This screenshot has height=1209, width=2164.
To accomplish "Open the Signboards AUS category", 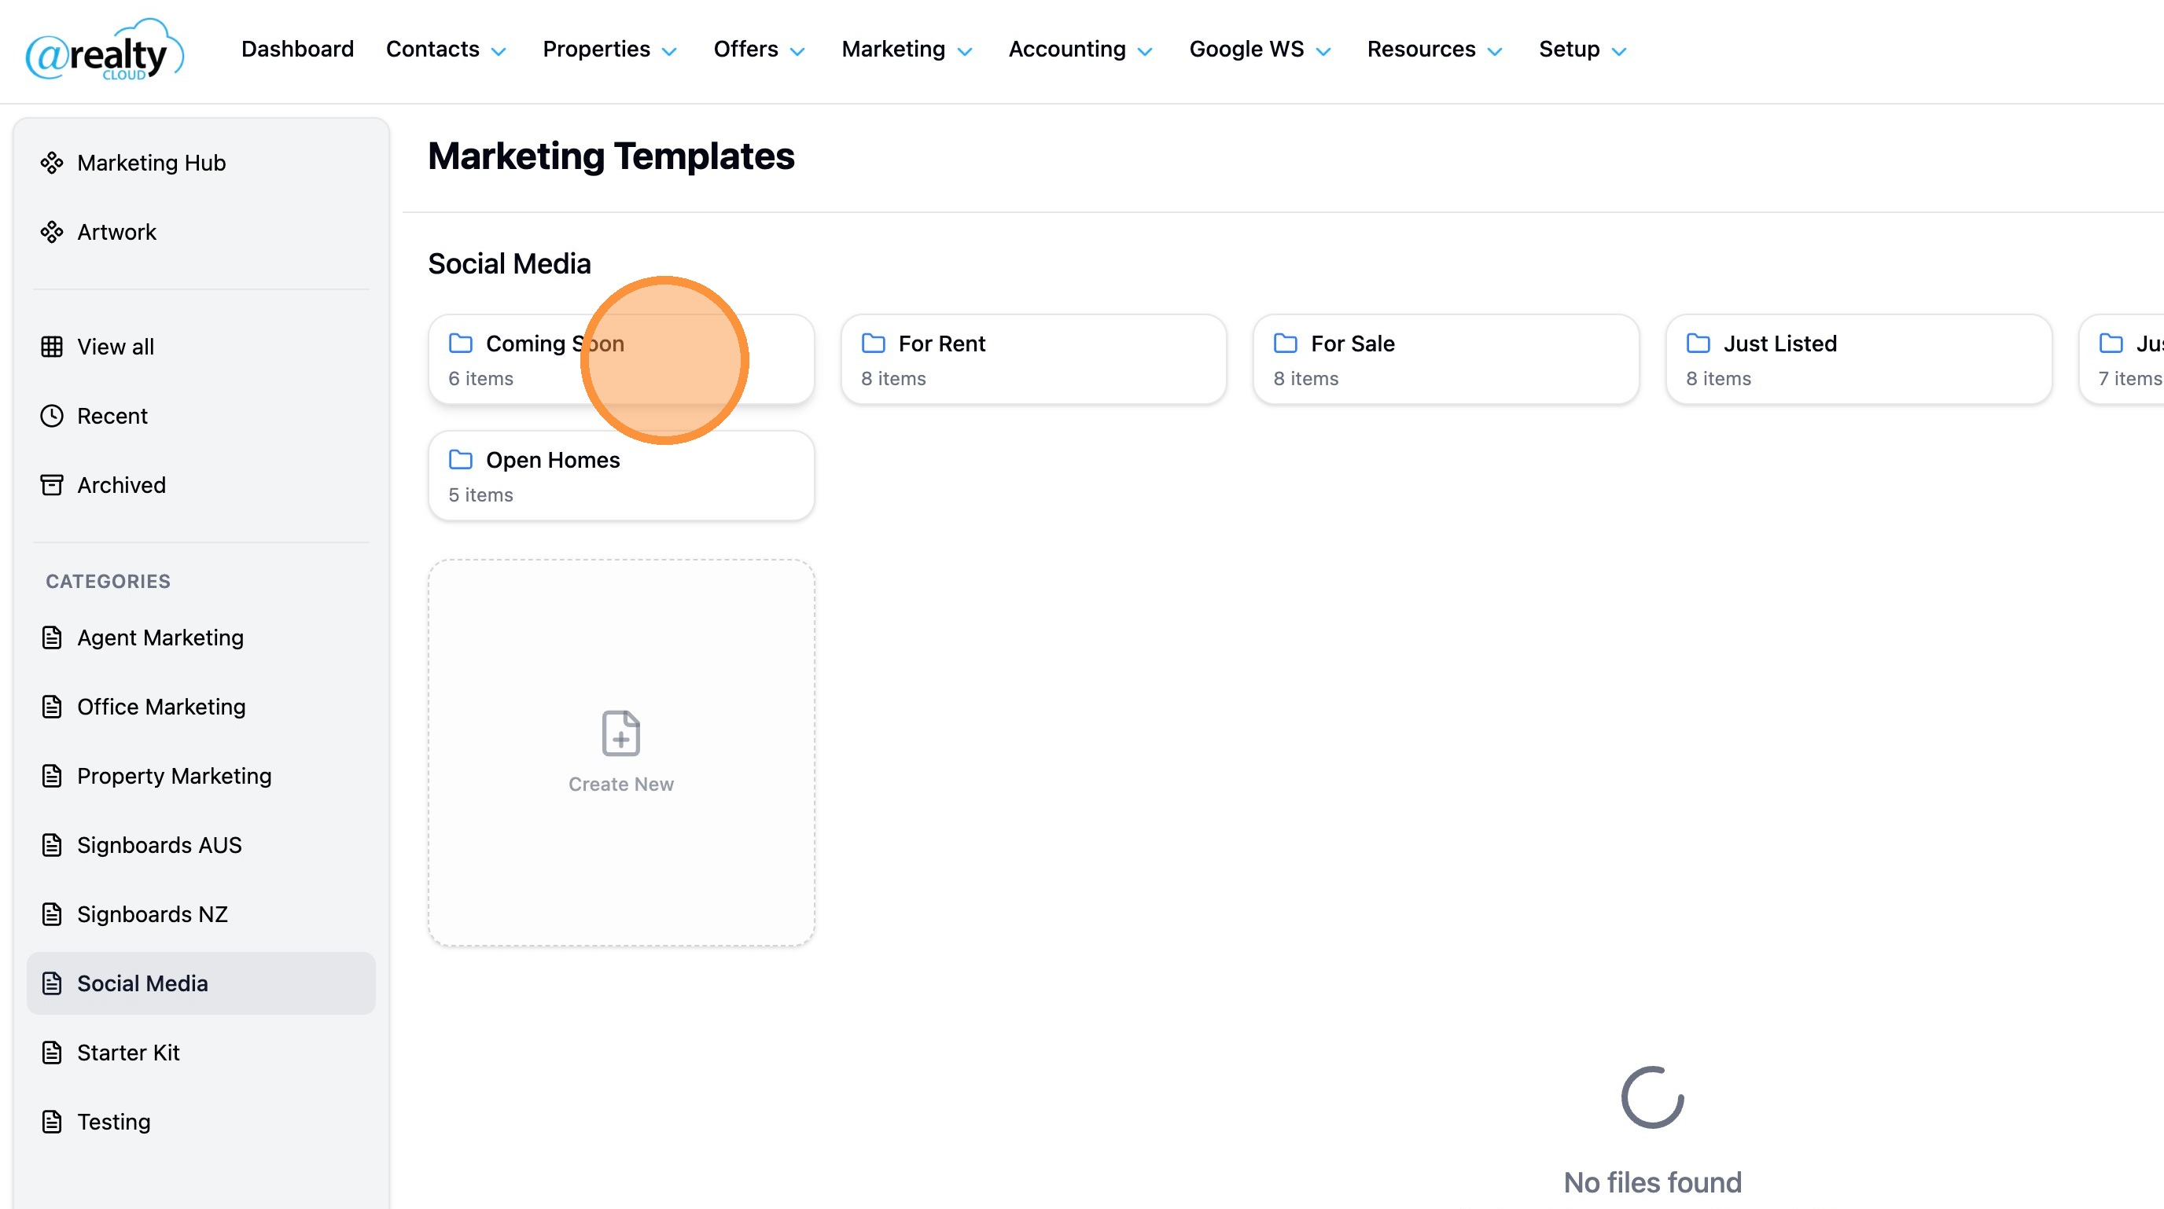I will click(201, 846).
